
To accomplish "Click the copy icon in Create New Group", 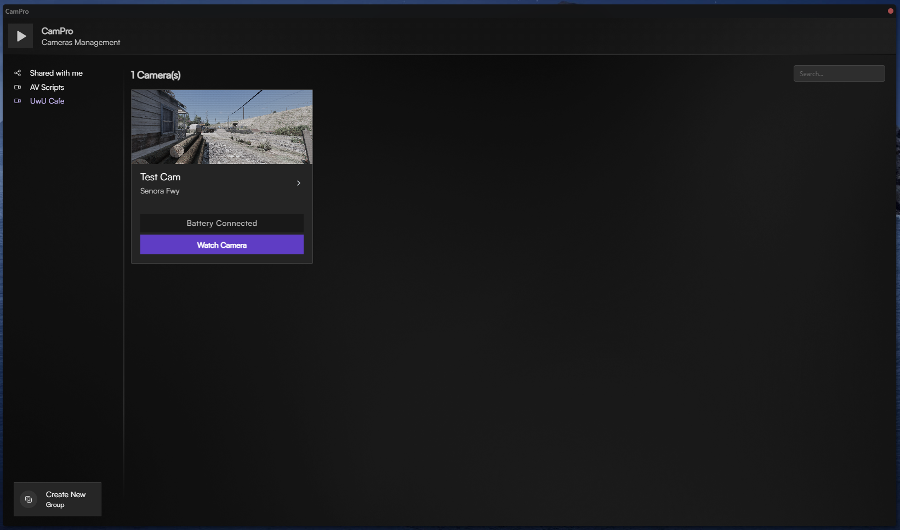I will point(29,499).
